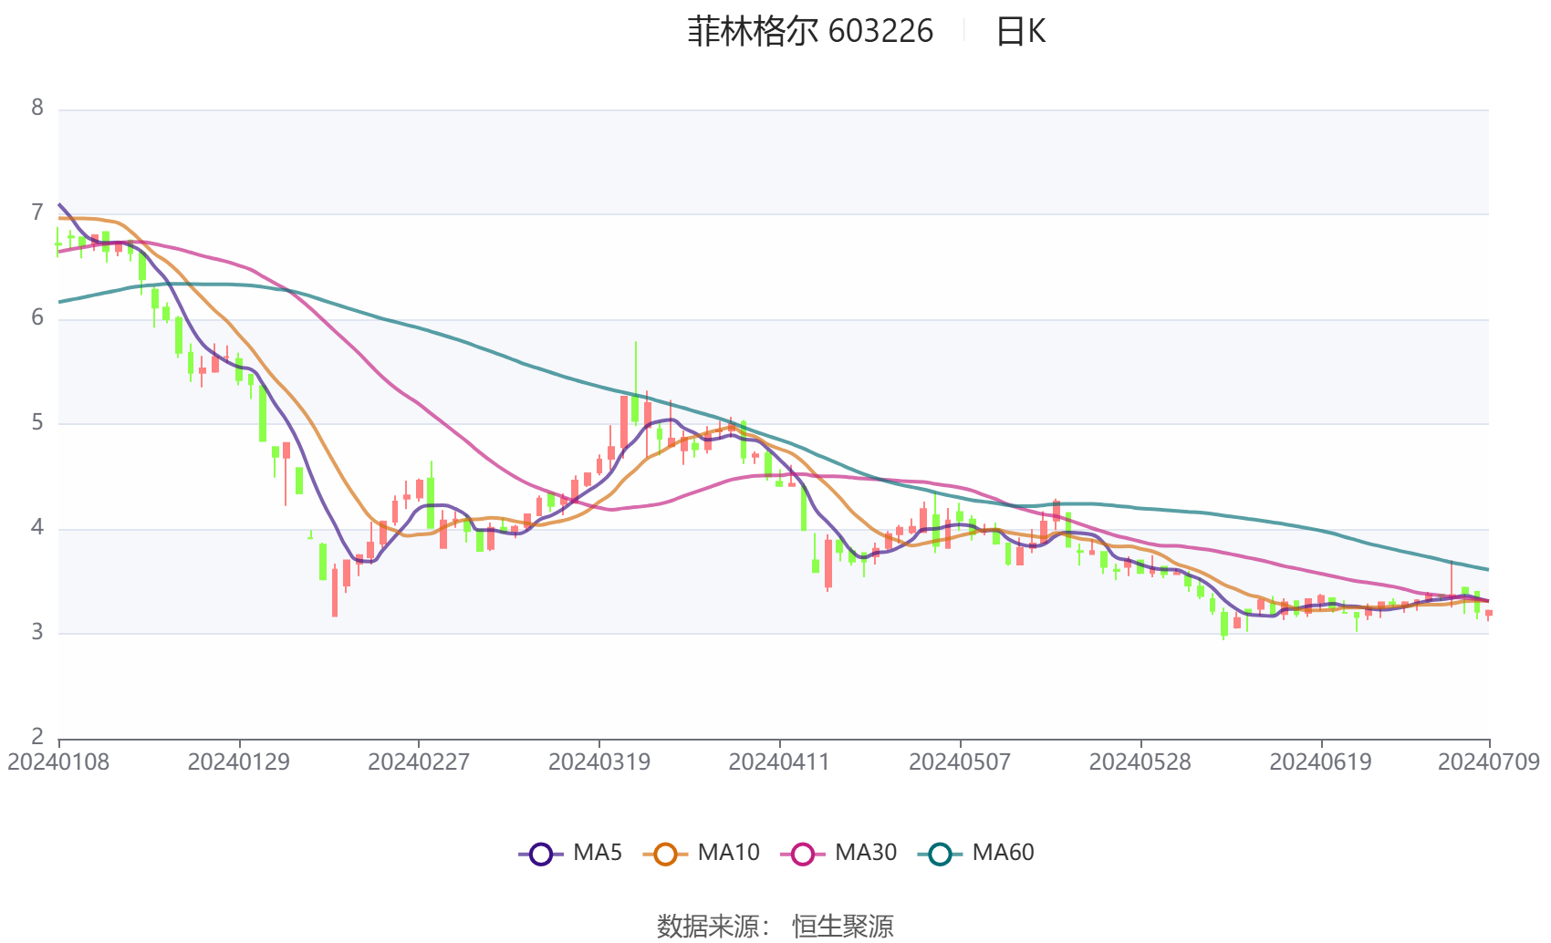
Task: Click x-axis date 20240227
Action: tap(419, 762)
